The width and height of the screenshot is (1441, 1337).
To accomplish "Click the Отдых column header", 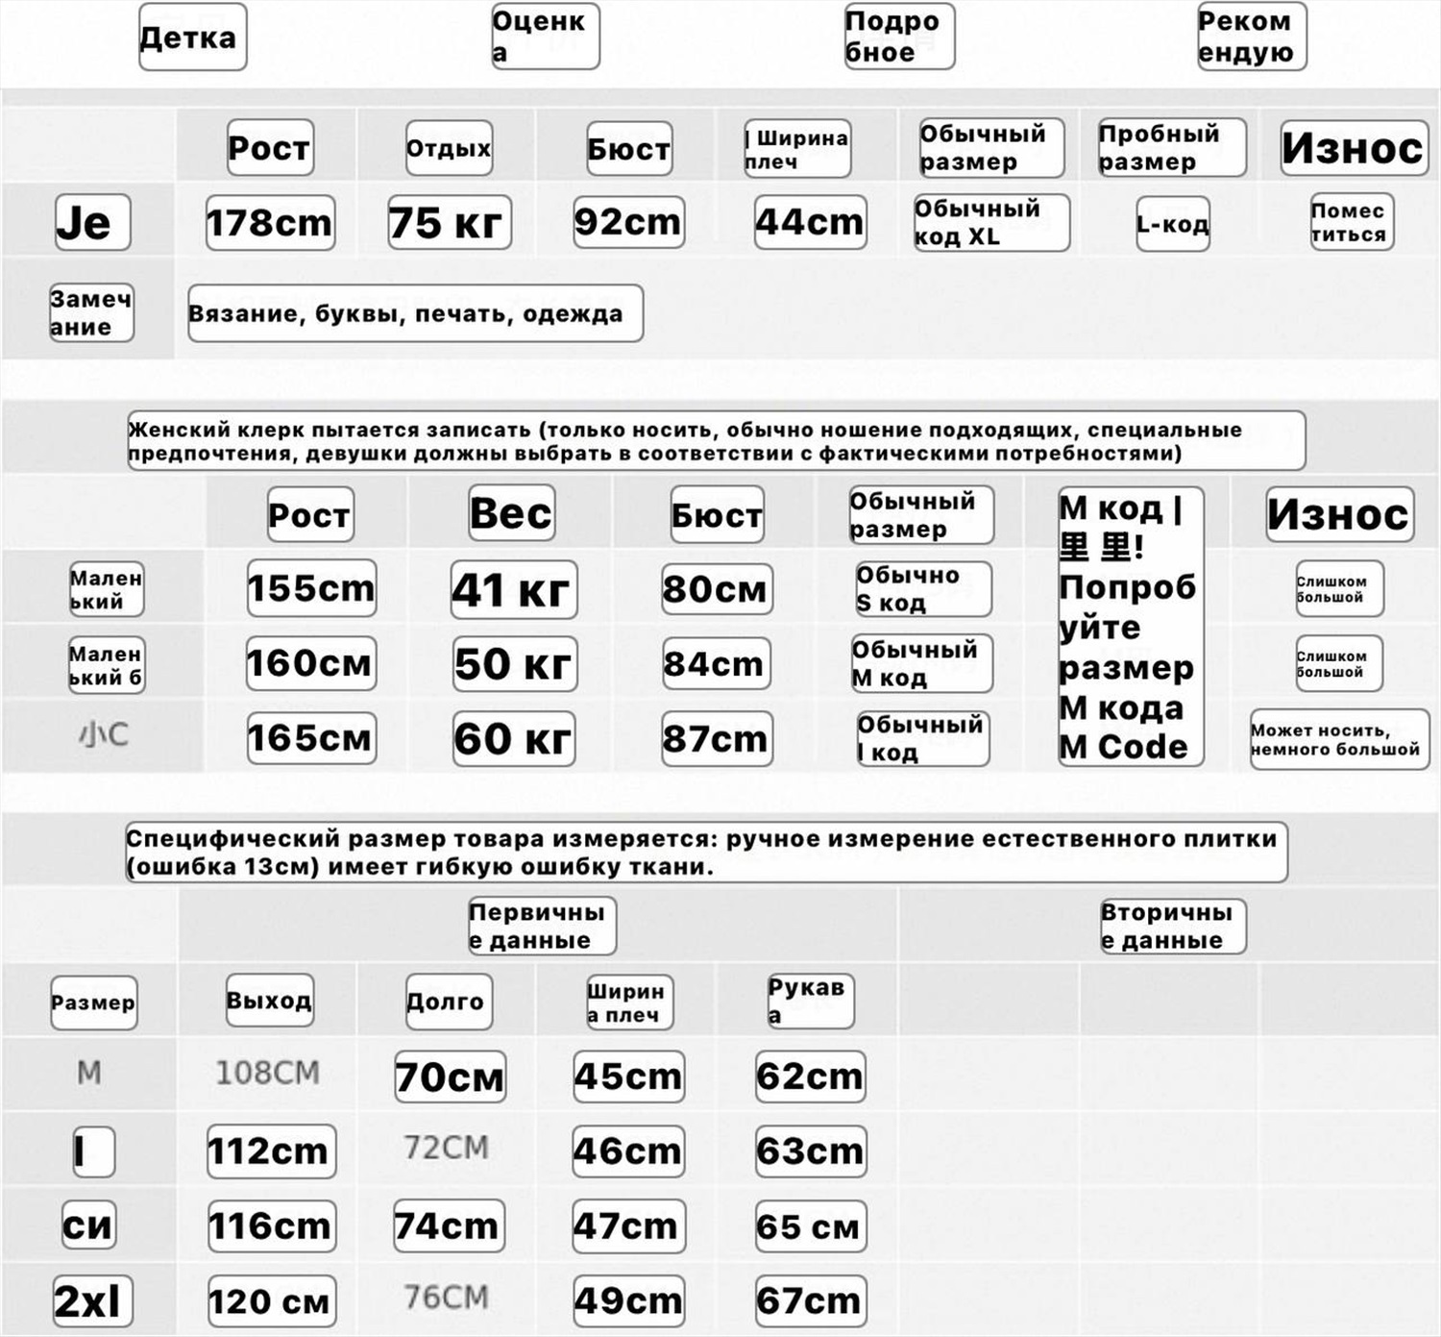I will tap(449, 148).
